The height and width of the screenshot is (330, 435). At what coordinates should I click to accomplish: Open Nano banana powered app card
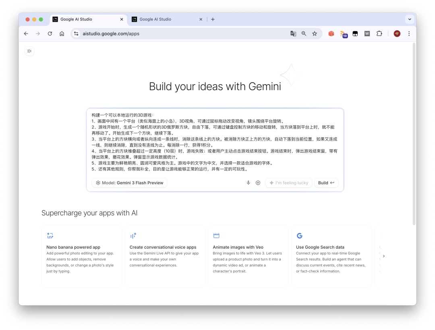click(82, 256)
